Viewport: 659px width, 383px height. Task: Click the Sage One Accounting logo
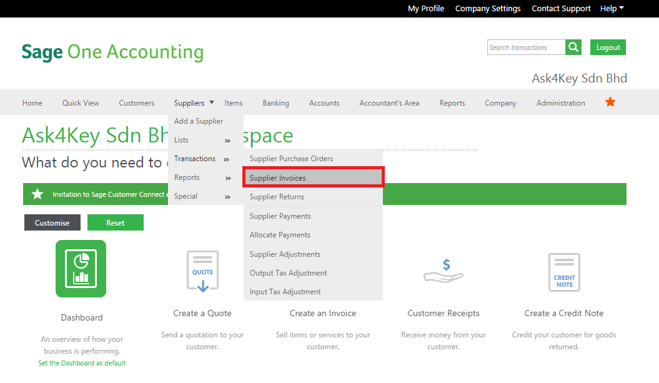[x=112, y=52]
